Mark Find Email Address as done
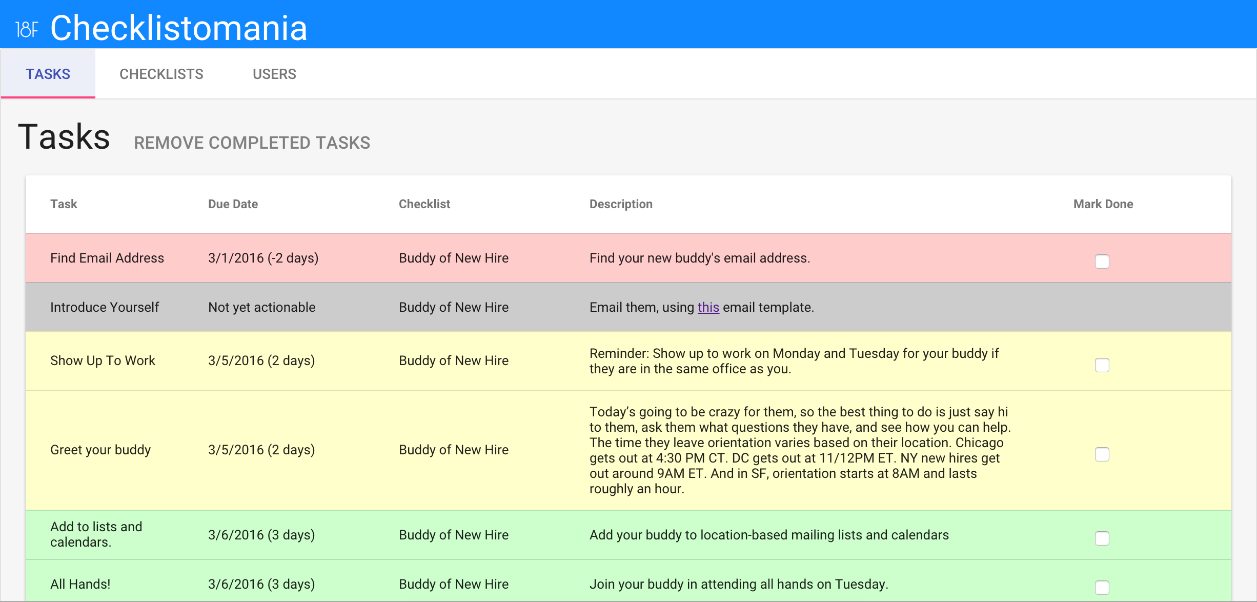The width and height of the screenshot is (1257, 602). 1102,262
